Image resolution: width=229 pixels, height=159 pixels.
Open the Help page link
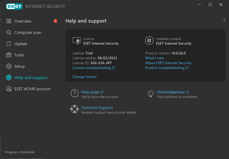[x=90, y=92]
